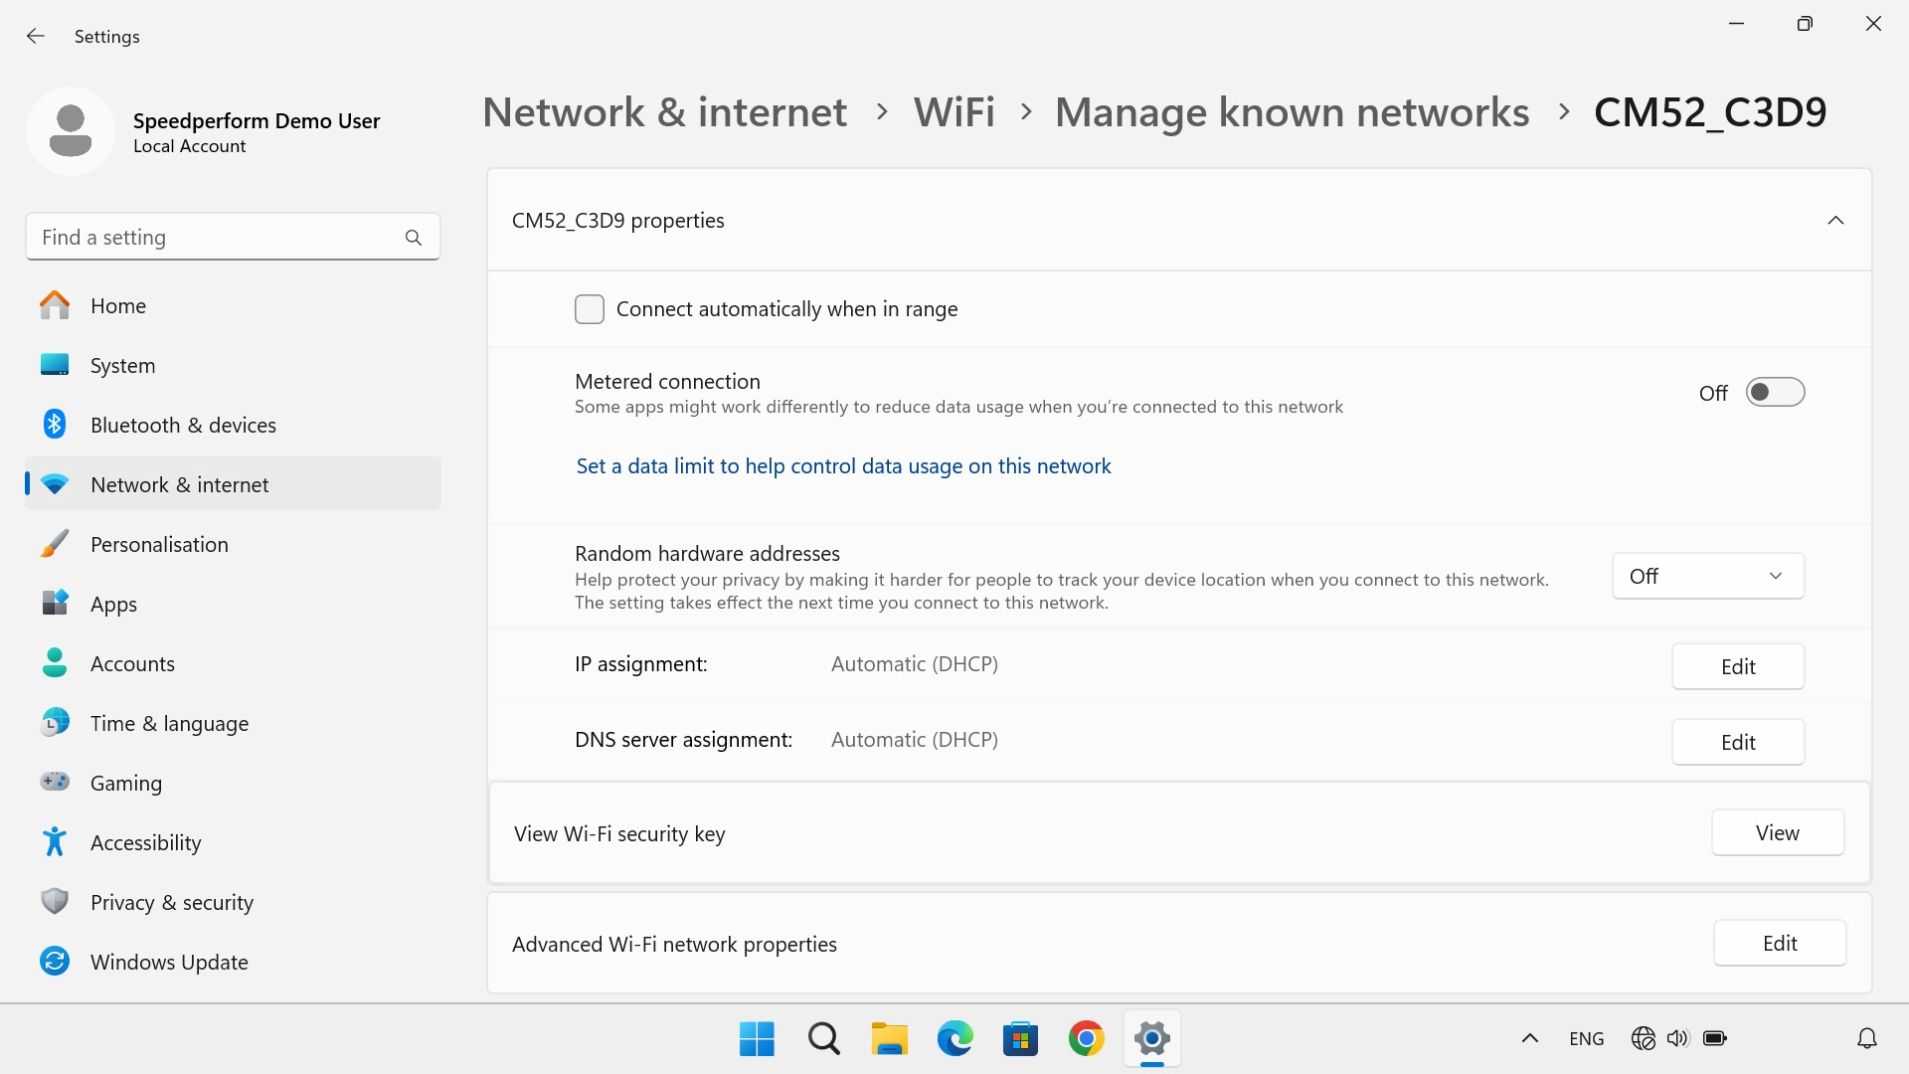Viewport: 1909px width, 1074px height.
Task: Click the WiFi breadcrumb item
Action: point(954,112)
